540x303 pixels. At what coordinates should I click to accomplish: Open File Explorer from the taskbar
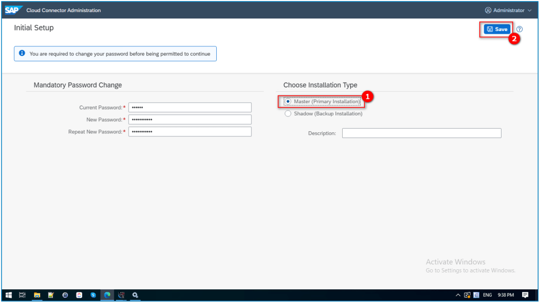coord(37,295)
